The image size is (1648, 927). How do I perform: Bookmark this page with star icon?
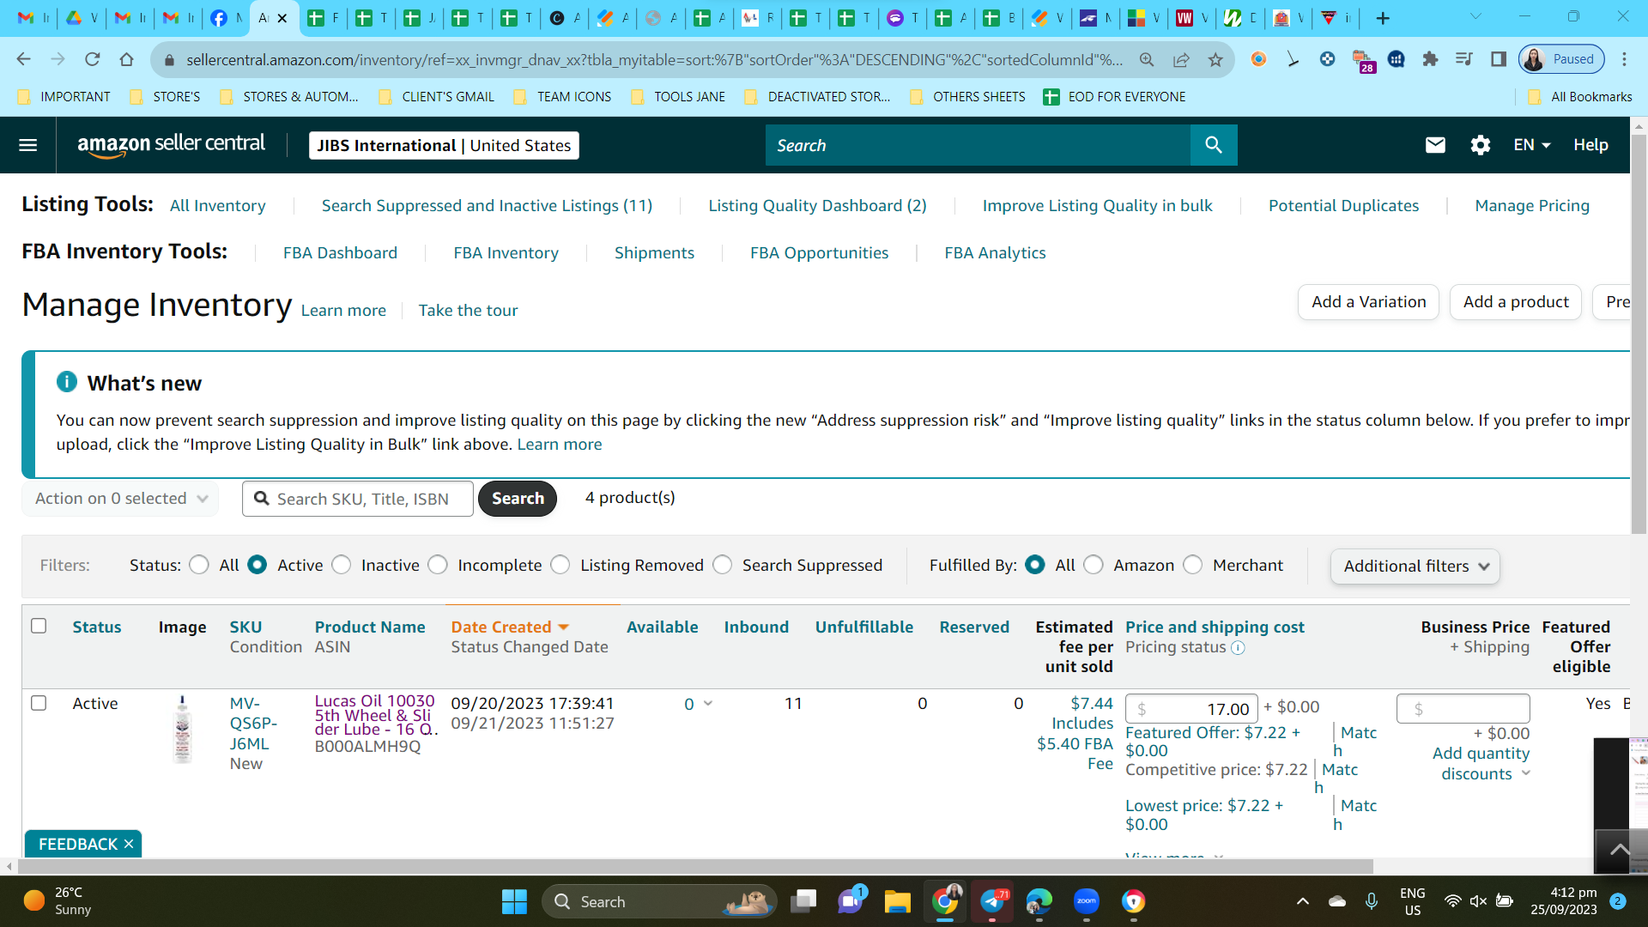point(1215,59)
